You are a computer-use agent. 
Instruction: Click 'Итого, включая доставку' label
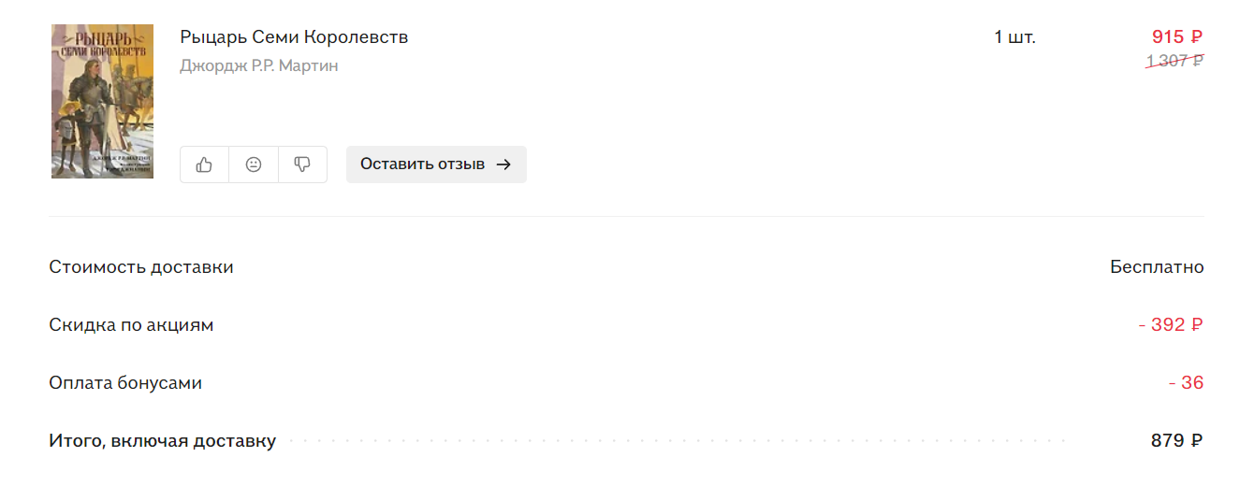click(x=162, y=441)
